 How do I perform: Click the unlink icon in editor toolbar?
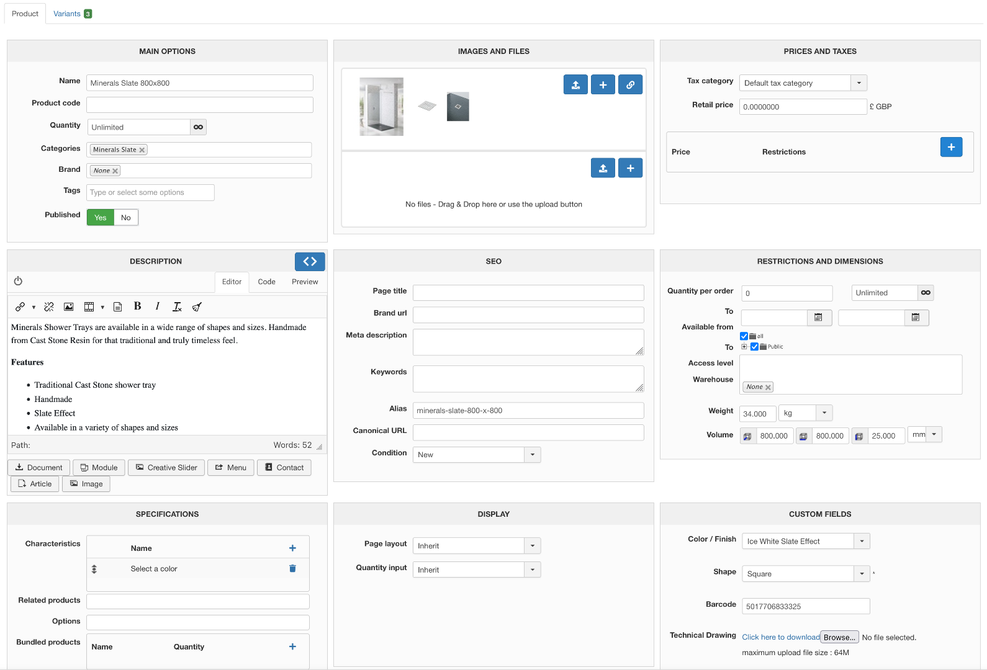(49, 307)
